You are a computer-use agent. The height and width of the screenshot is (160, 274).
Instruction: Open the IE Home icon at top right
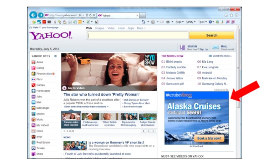tap(226, 15)
